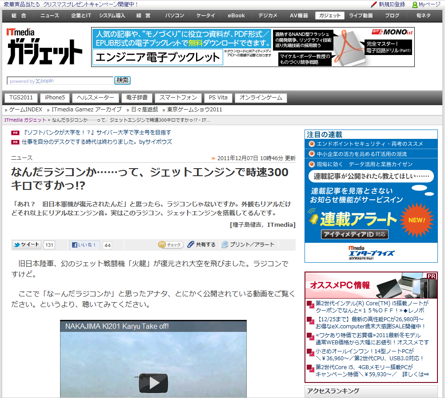This screenshot has height=398, width=445.
Task: Open the 経営 nav tab
Action: (x=143, y=16)
